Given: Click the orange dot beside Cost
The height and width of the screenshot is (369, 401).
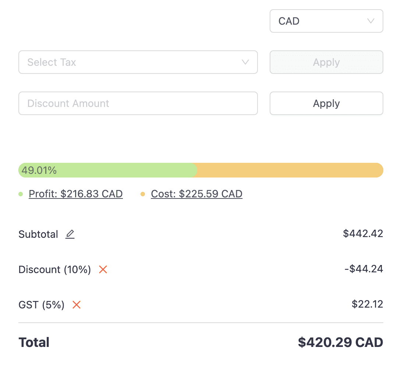Looking at the screenshot, I should (x=143, y=194).
